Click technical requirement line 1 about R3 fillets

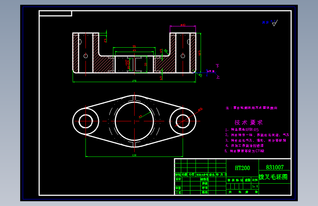[x=242, y=129]
